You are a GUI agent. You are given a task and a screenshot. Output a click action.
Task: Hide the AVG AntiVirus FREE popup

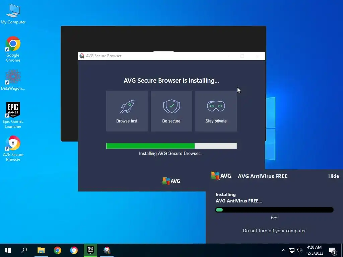[x=333, y=176]
